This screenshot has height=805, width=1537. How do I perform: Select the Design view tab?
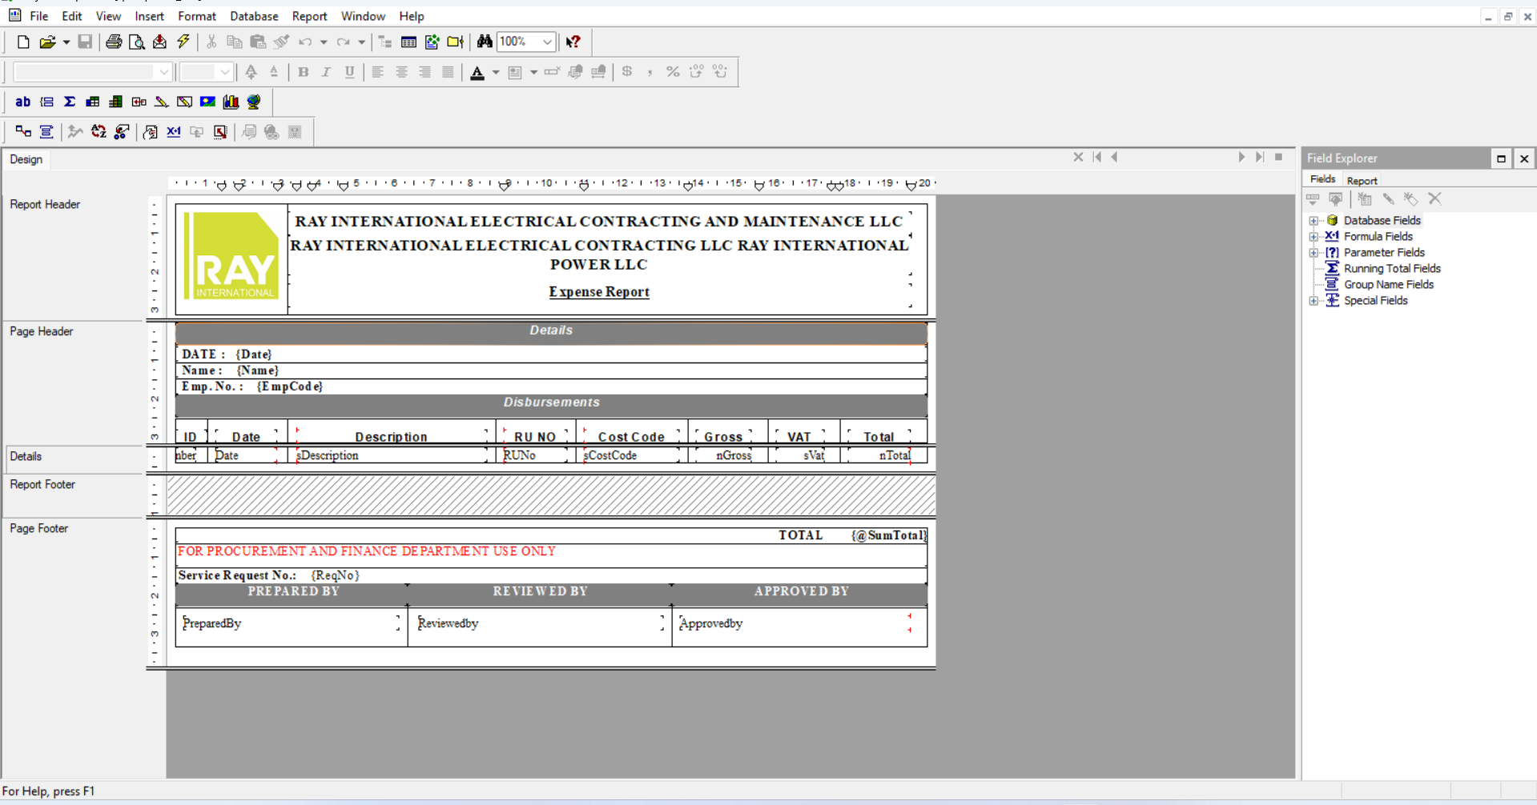coord(26,159)
